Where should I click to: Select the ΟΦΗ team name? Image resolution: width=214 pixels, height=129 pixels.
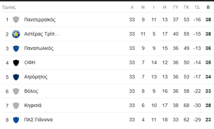pyautogui.click(x=30, y=63)
